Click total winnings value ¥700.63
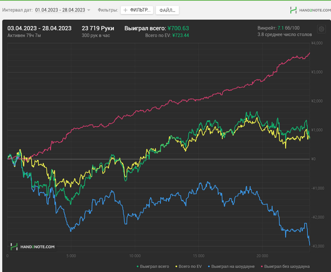The height and width of the screenshot is (272, 331). coord(178,28)
